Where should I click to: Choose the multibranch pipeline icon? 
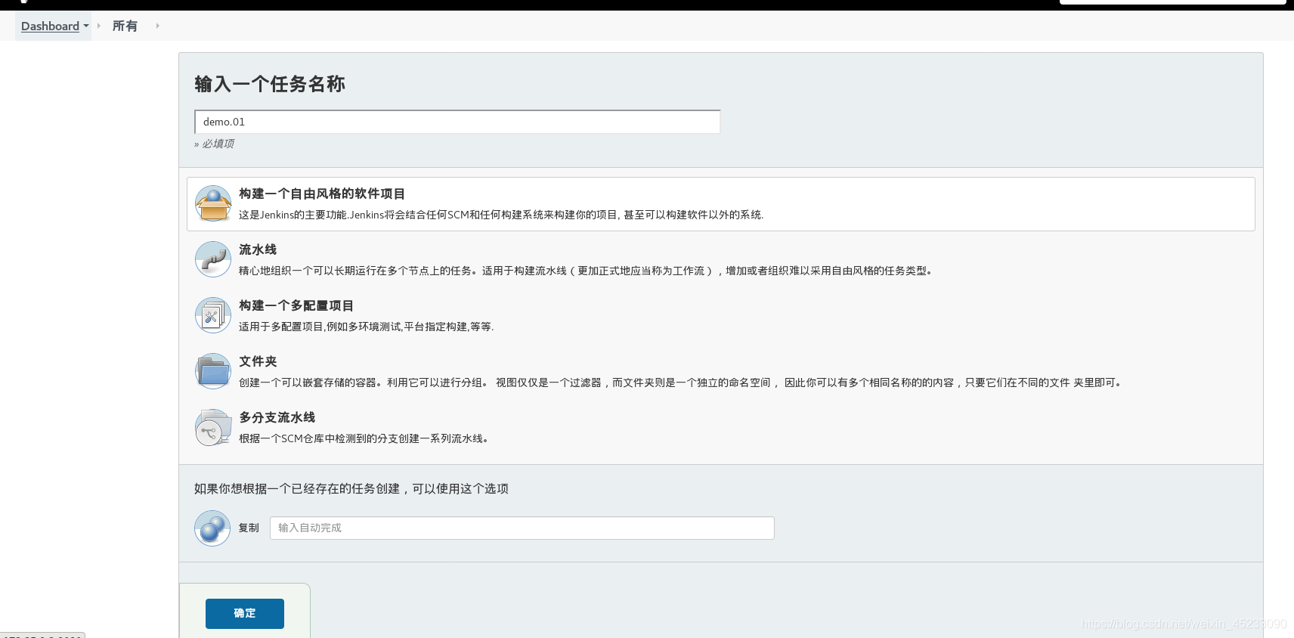[213, 427]
